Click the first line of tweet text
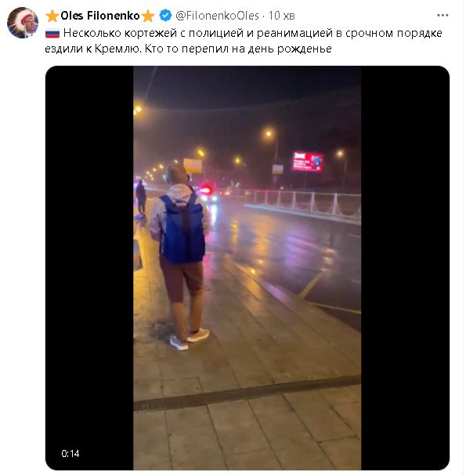The height and width of the screenshot is (475, 466). (253, 33)
